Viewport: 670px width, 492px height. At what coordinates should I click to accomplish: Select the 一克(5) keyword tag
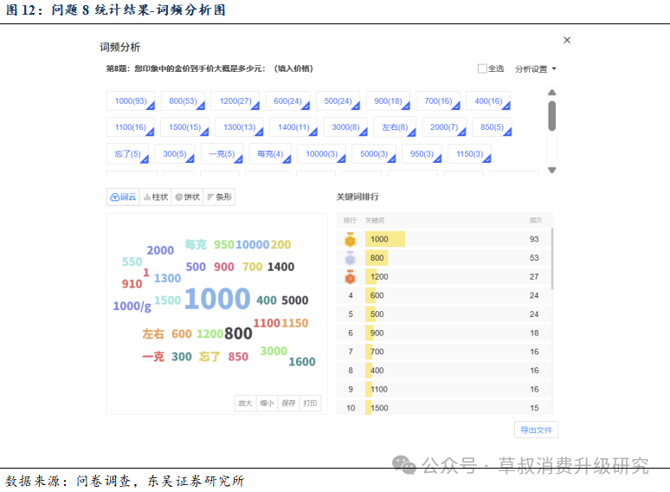(222, 154)
